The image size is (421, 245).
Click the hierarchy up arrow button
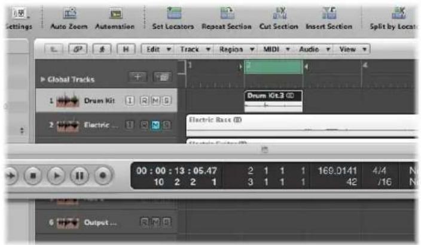[x=54, y=49]
